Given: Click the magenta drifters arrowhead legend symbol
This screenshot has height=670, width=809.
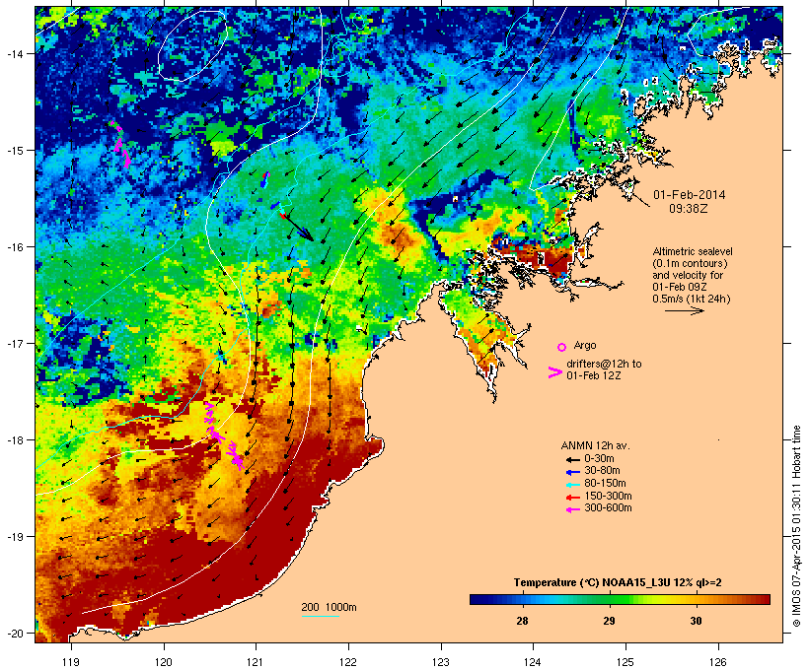Looking at the screenshot, I should (x=554, y=372).
